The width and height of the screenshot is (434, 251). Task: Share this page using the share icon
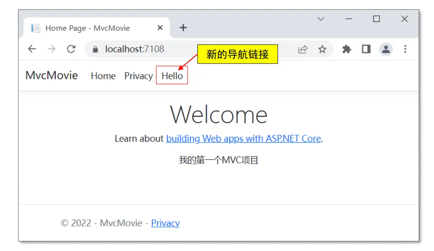click(x=302, y=49)
